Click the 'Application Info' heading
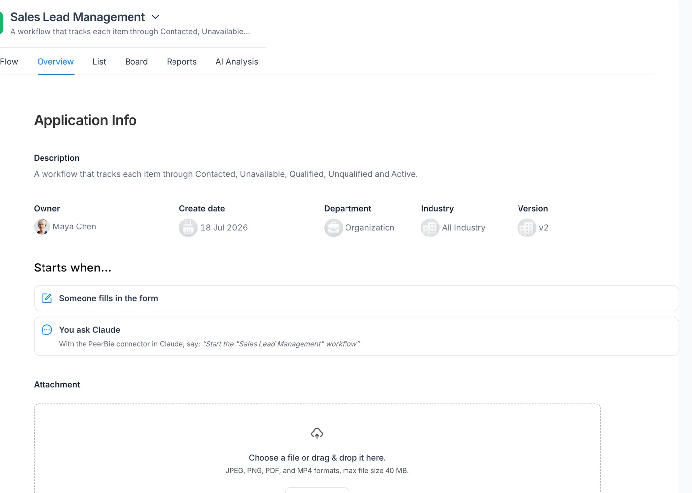 pyautogui.click(x=86, y=120)
